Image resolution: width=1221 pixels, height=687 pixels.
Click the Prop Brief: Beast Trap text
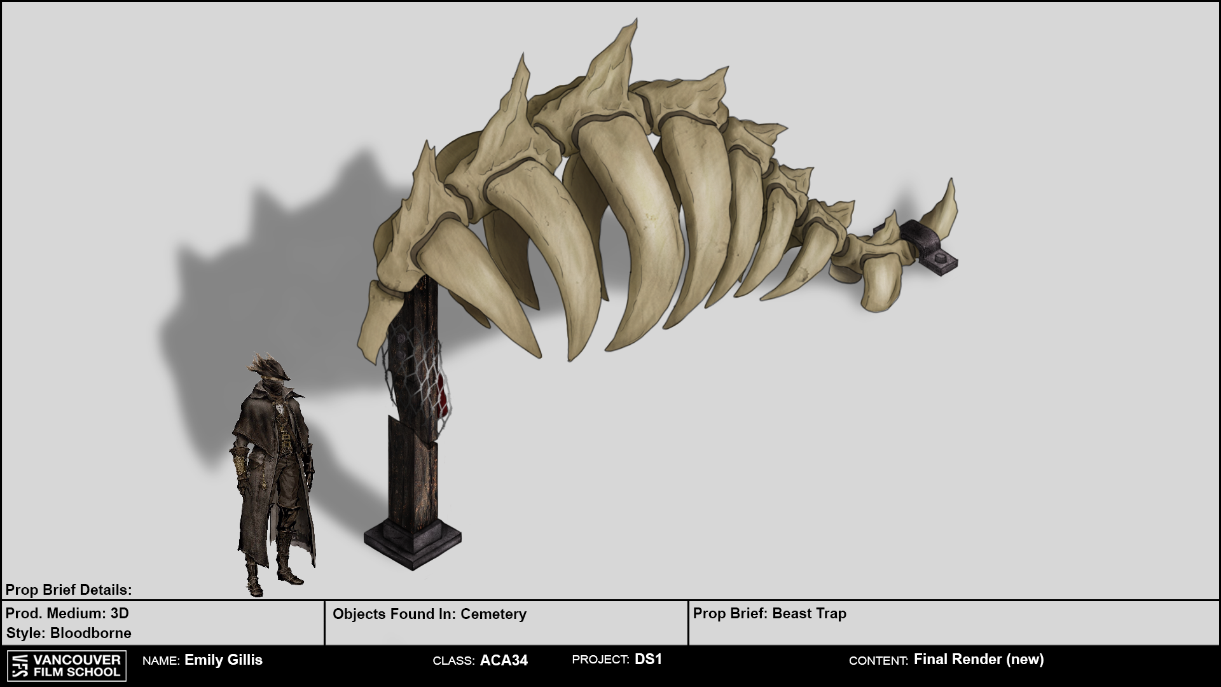point(769,613)
